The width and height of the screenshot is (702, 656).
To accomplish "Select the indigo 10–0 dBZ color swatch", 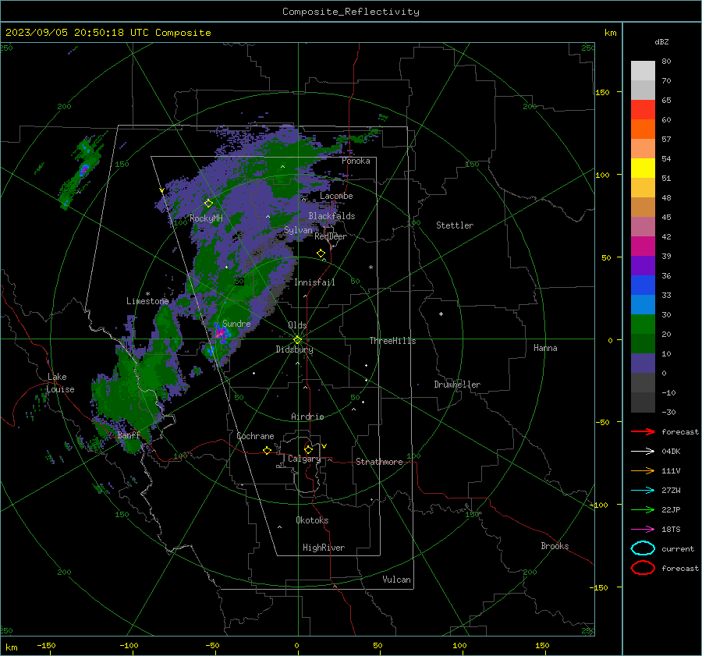I will coord(643,363).
